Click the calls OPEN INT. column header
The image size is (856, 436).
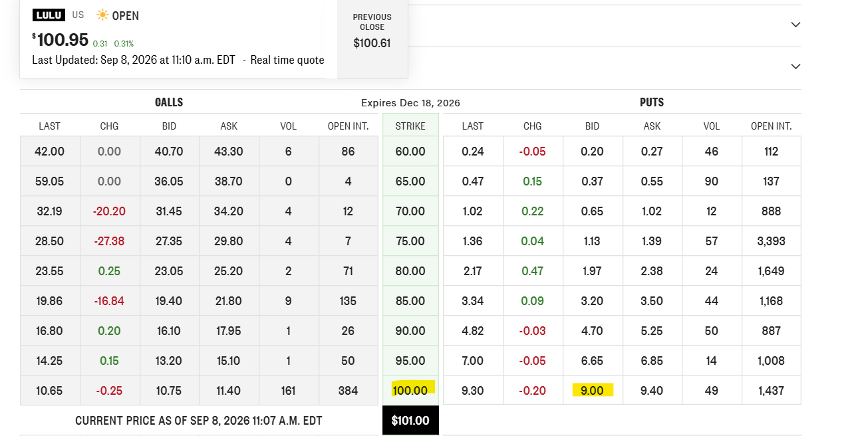(349, 126)
